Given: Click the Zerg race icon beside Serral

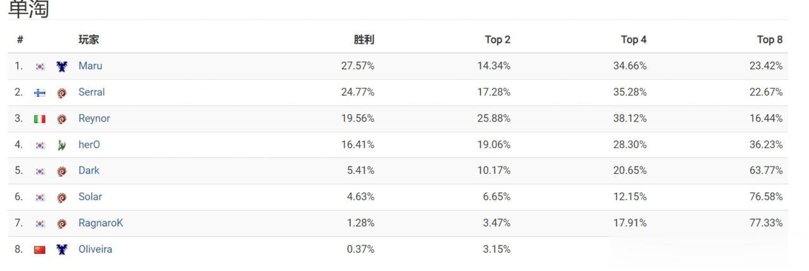Looking at the screenshot, I should tap(61, 93).
